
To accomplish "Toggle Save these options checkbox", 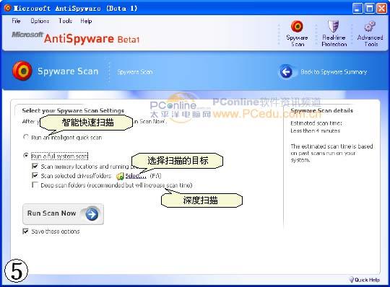I will coord(25,231).
